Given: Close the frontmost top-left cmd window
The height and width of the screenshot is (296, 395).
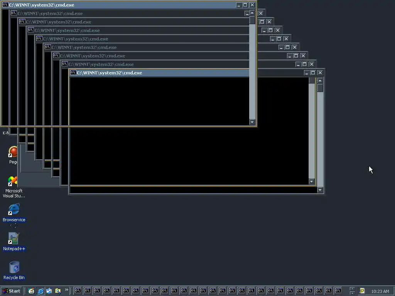Looking at the screenshot, I should pos(252,5).
